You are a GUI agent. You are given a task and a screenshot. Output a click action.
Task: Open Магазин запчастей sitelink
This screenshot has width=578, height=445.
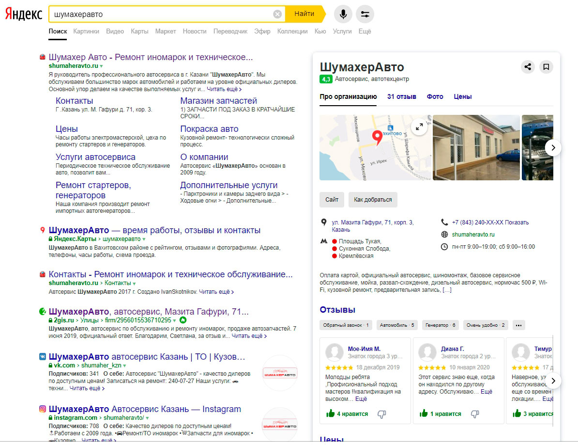click(x=218, y=101)
